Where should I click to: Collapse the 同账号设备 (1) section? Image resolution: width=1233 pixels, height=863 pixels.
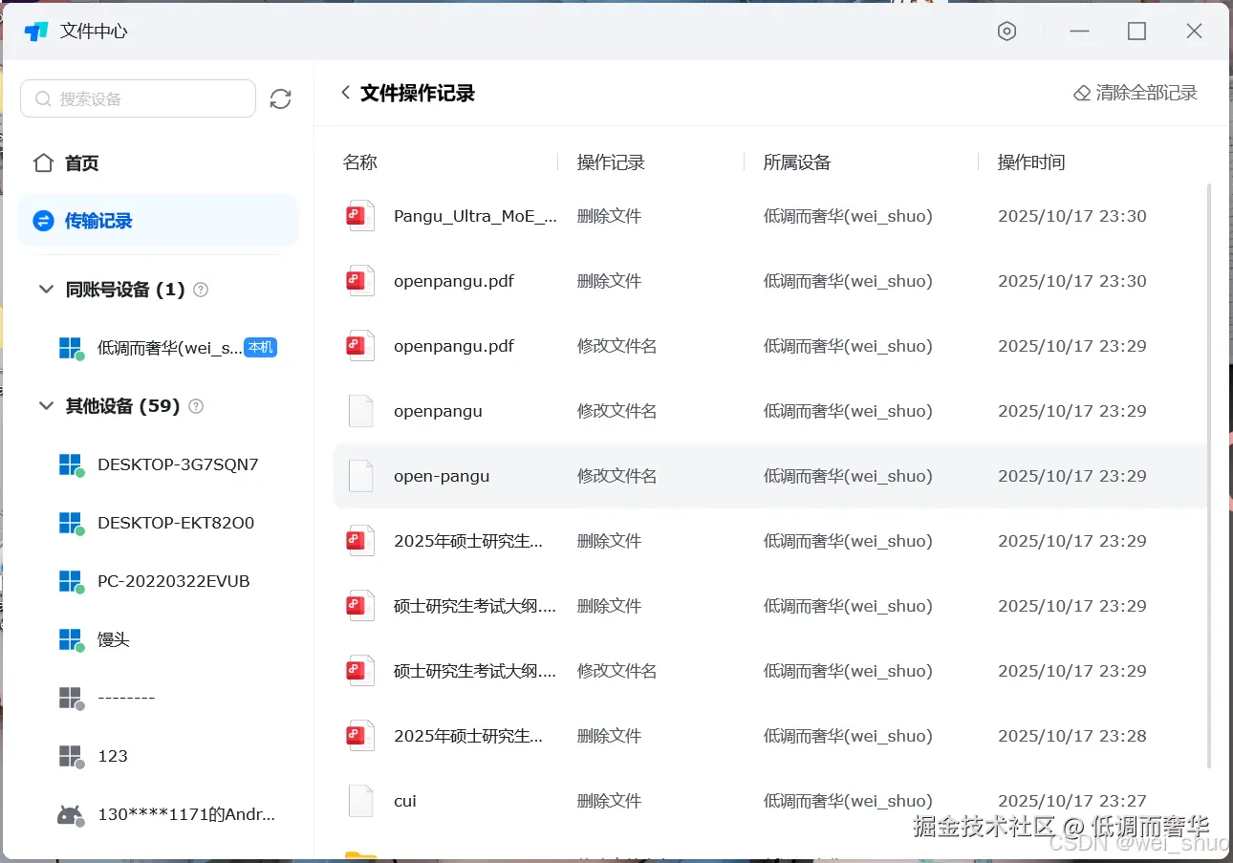point(46,290)
